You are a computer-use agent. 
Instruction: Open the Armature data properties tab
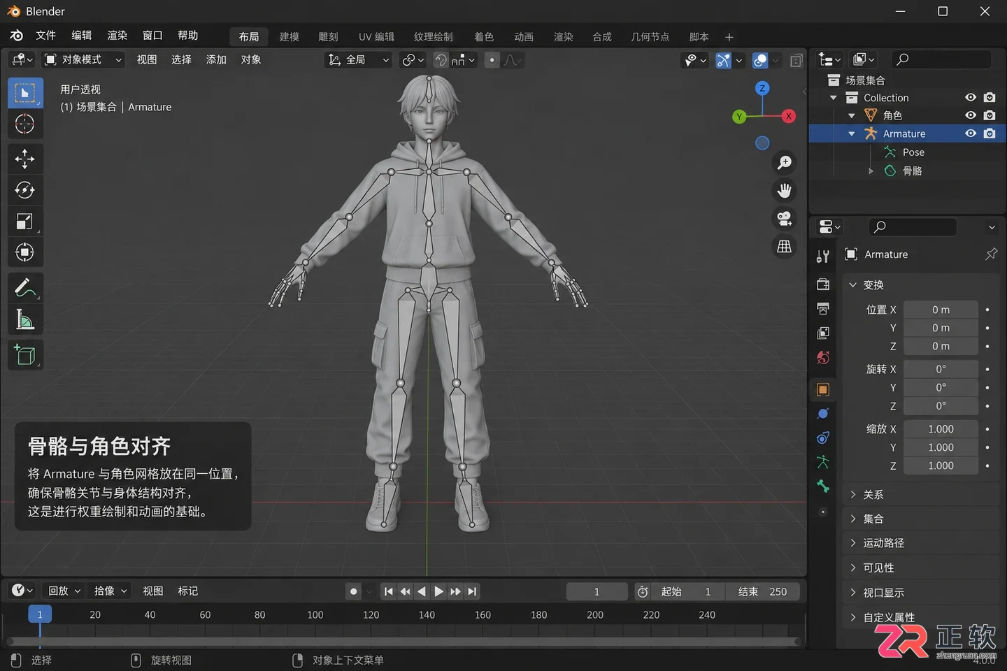(823, 462)
